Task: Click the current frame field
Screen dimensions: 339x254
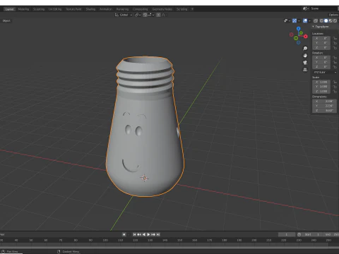Action: click(x=287, y=234)
